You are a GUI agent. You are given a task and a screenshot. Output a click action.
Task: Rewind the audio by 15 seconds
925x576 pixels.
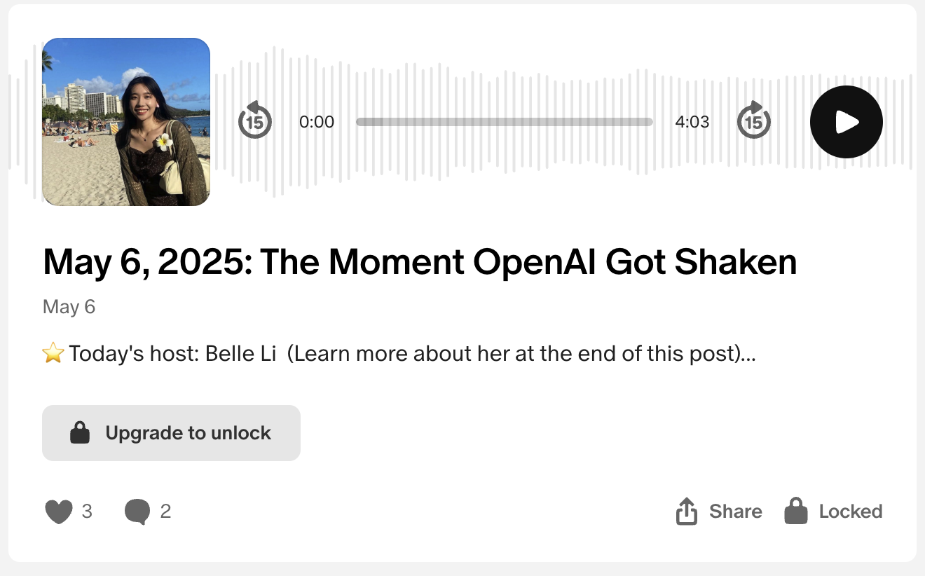255,120
